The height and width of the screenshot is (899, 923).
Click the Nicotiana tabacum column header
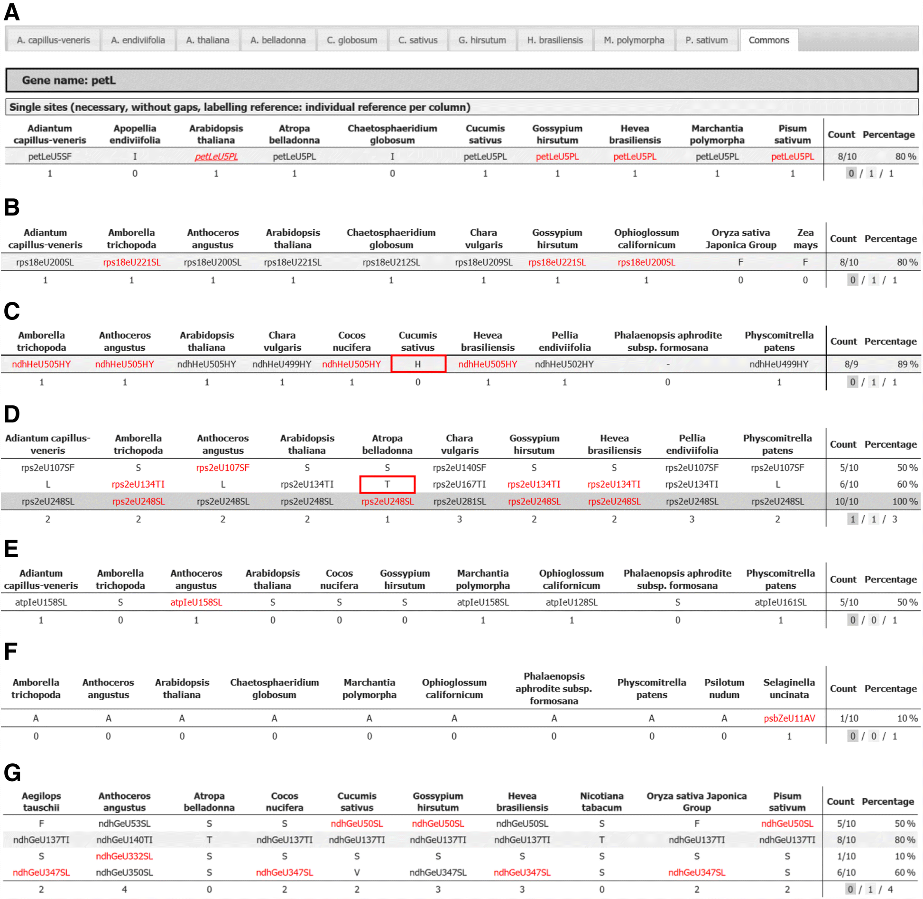pyautogui.click(x=601, y=801)
